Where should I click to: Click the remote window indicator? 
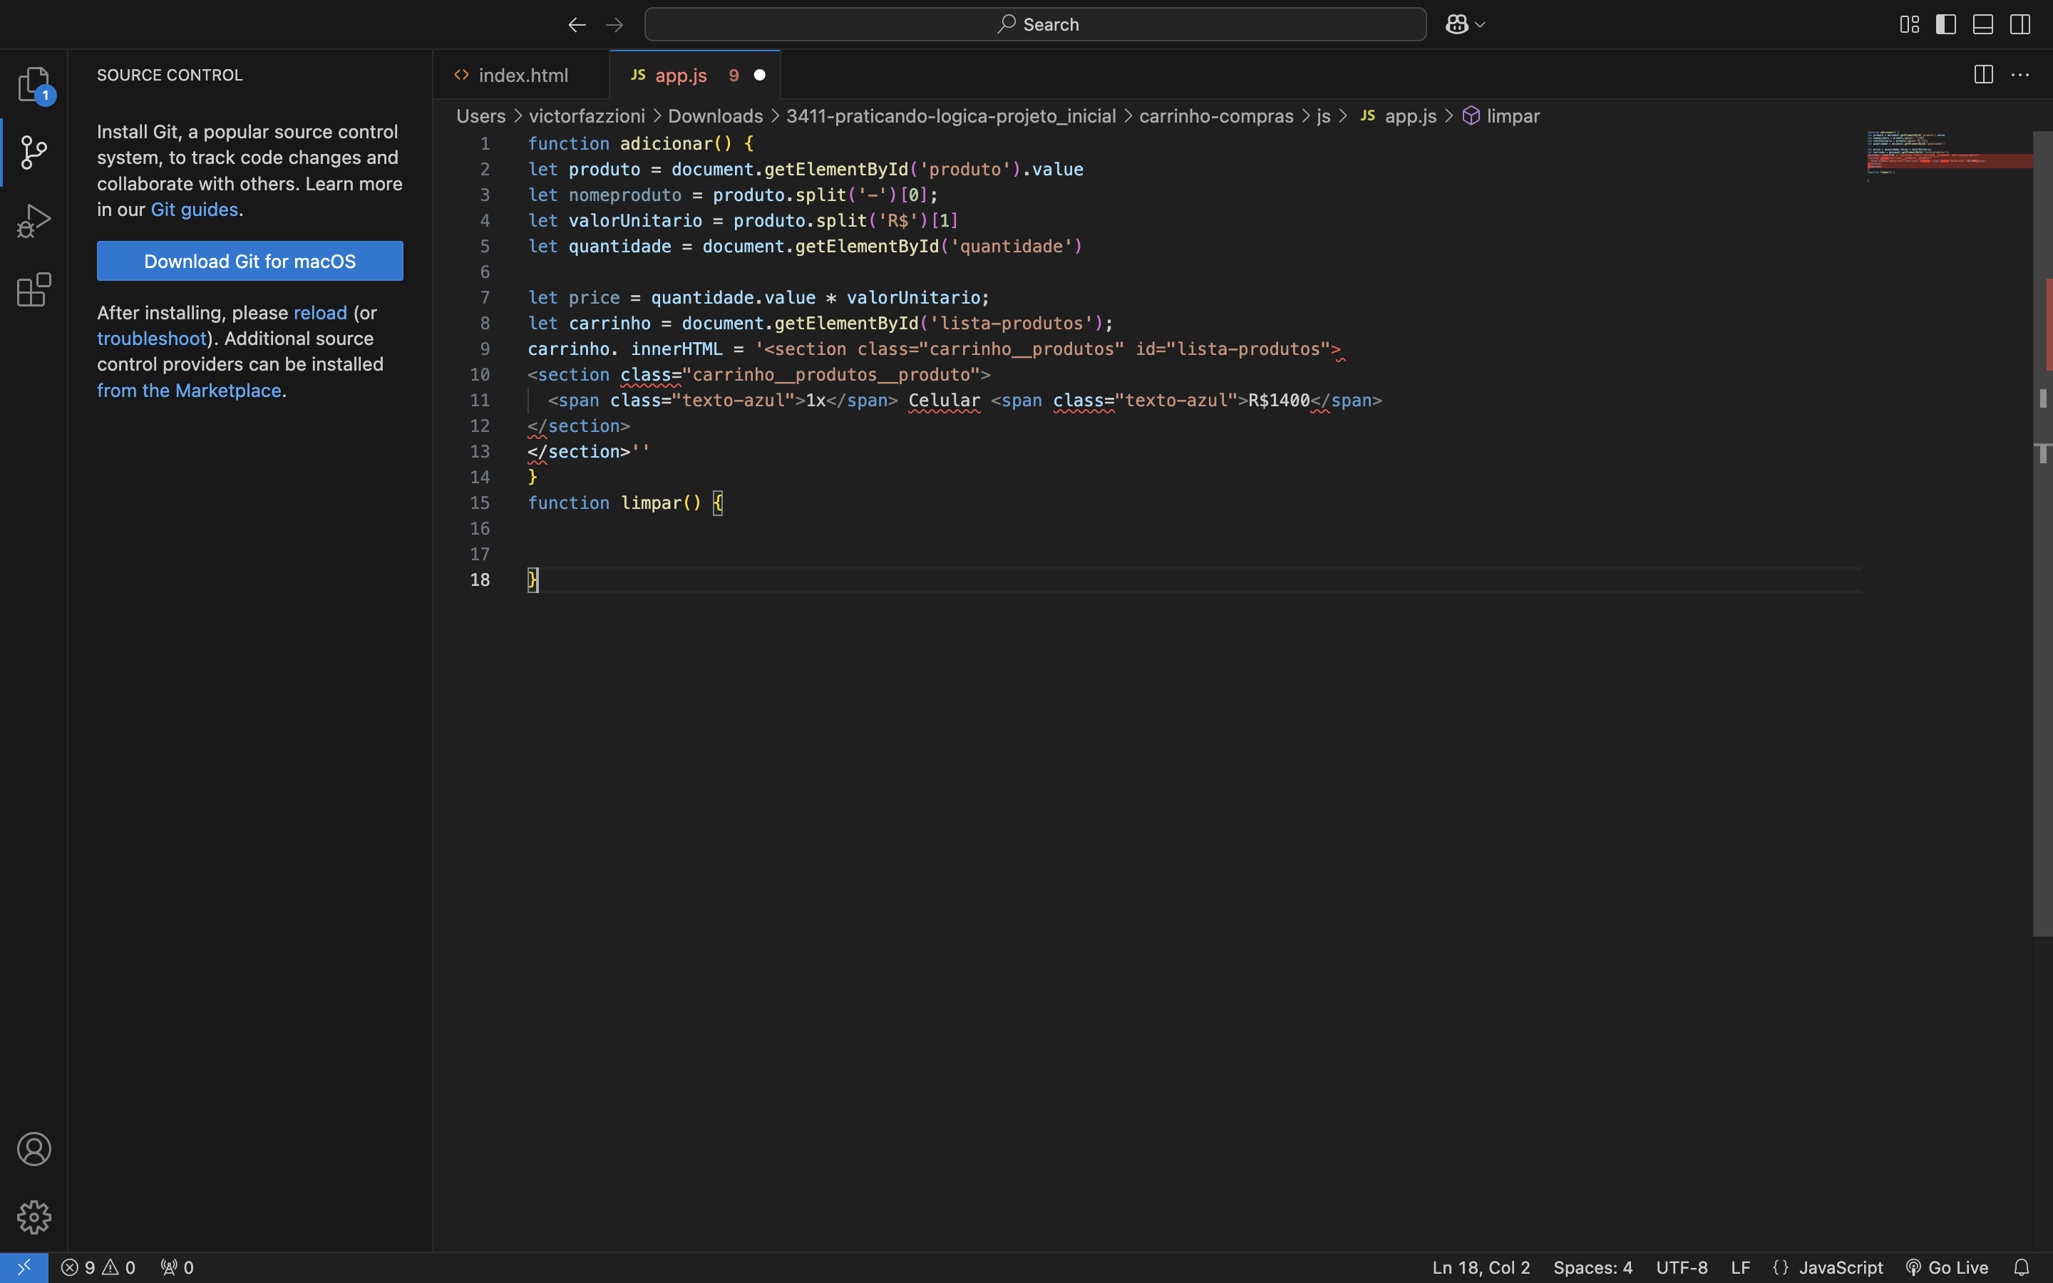tap(24, 1267)
